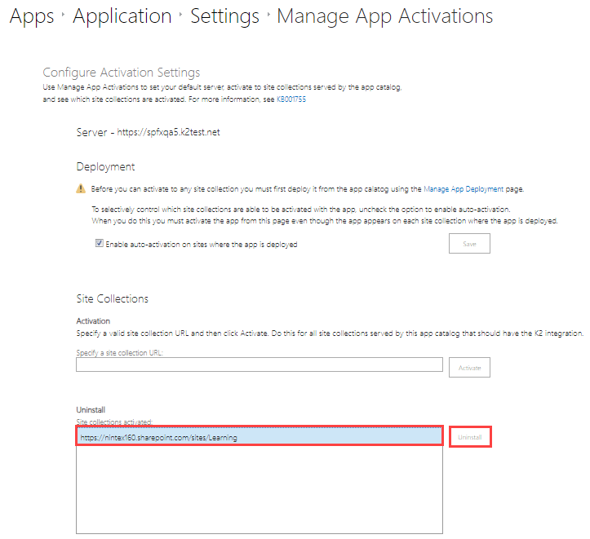Focus the site collection URL field

260,364
